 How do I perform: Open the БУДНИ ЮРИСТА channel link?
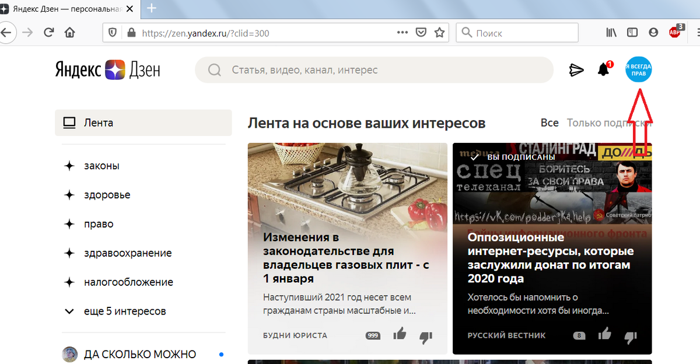[295, 335]
